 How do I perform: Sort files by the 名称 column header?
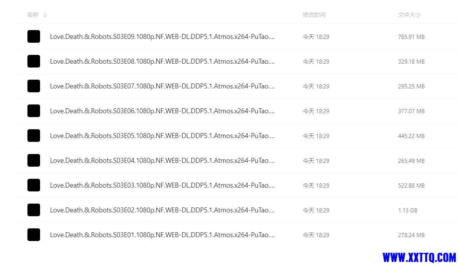[x=33, y=15]
